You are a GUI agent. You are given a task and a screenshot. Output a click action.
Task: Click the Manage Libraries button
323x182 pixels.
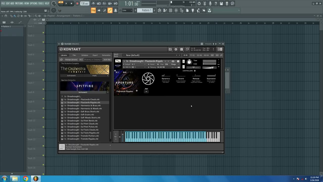click(71, 60)
